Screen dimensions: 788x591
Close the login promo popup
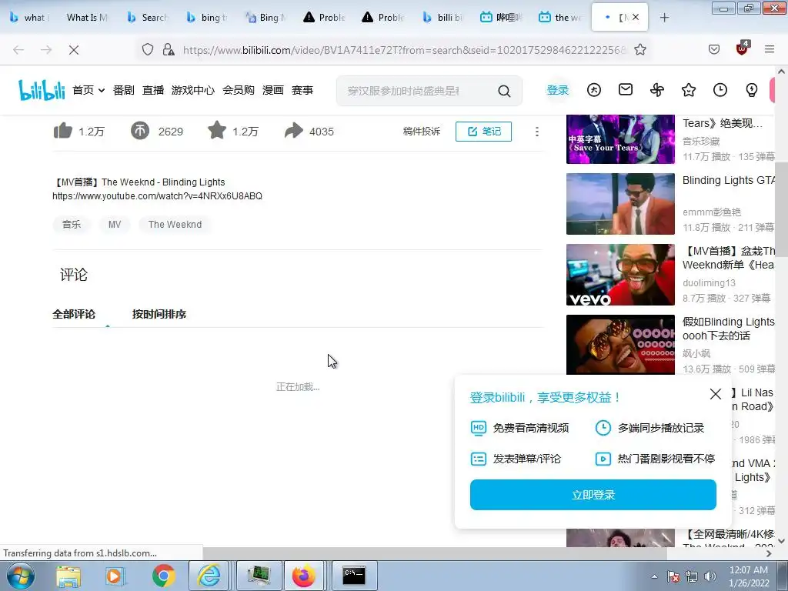point(715,394)
